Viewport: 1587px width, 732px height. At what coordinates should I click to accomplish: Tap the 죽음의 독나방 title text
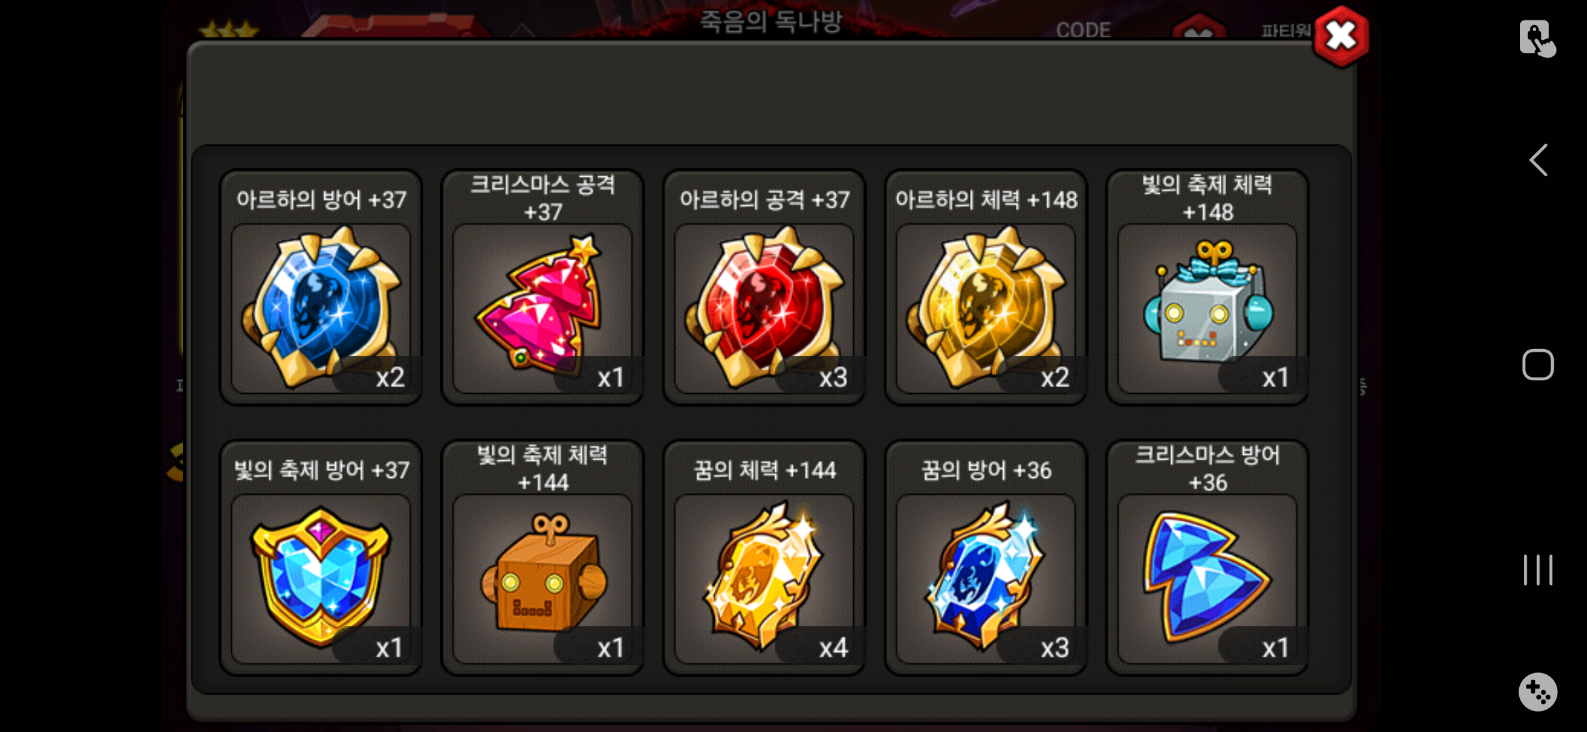[x=771, y=21]
